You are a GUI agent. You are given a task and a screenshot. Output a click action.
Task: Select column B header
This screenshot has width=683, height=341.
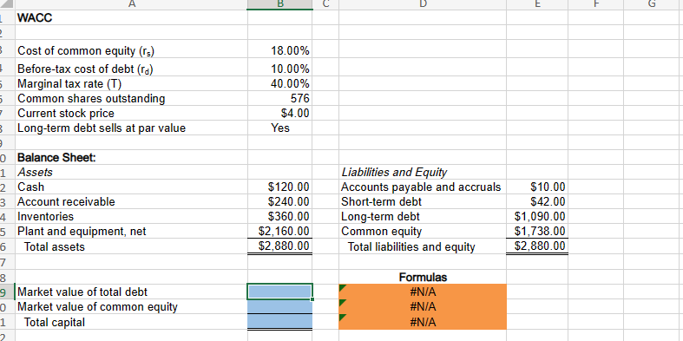click(x=280, y=4)
